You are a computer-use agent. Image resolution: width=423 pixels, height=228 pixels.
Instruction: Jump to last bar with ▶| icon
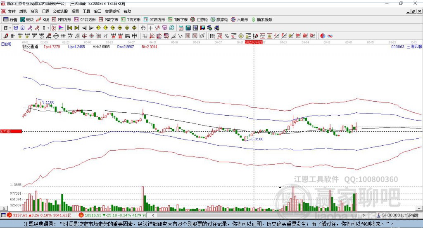coord(77,28)
